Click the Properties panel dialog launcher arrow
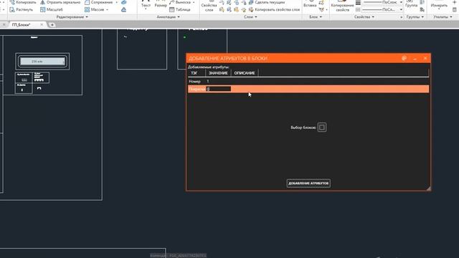 pos(401,17)
